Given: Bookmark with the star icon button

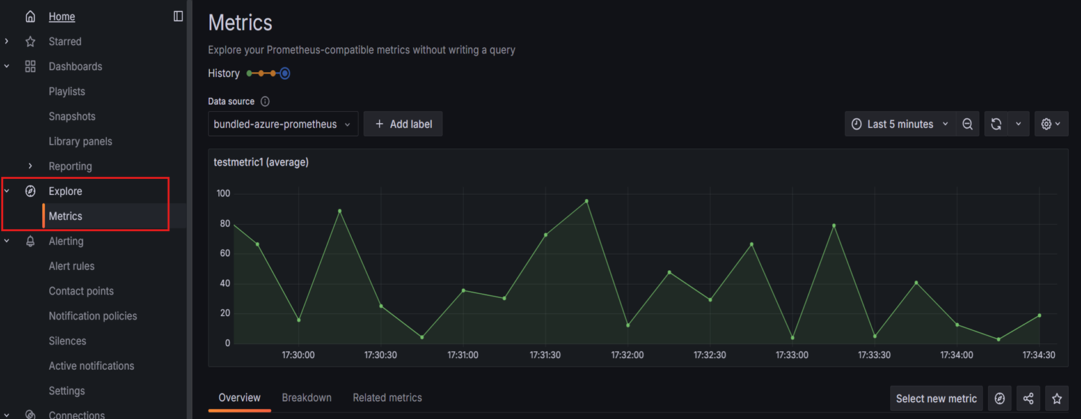Looking at the screenshot, I should point(1057,399).
